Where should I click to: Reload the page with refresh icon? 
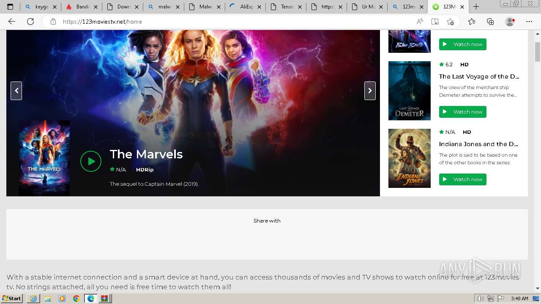tap(30, 22)
